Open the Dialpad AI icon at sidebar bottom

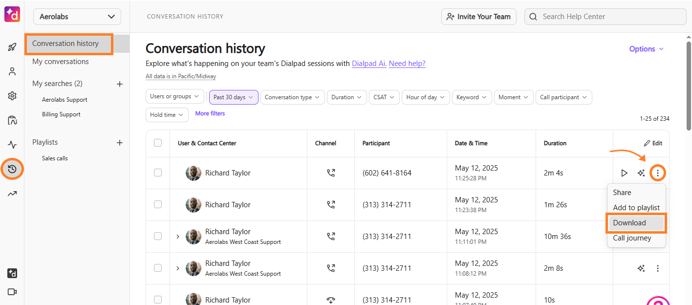pos(12,273)
